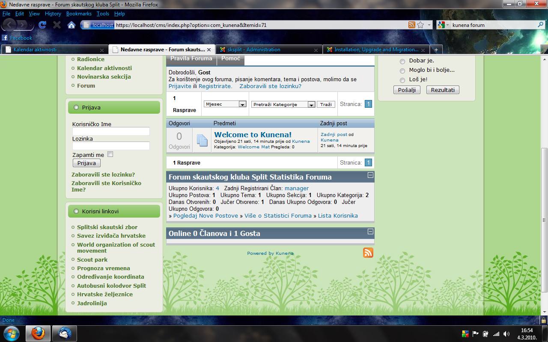Click the Home toolbar icon
Image resolution: width=548 pixels, height=342 pixels.
tap(71, 25)
